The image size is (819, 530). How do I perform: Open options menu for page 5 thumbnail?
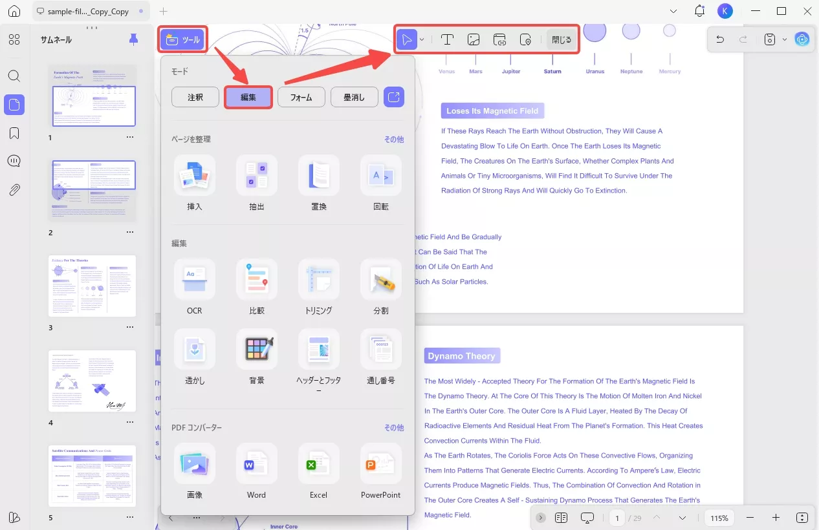click(x=130, y=518)
